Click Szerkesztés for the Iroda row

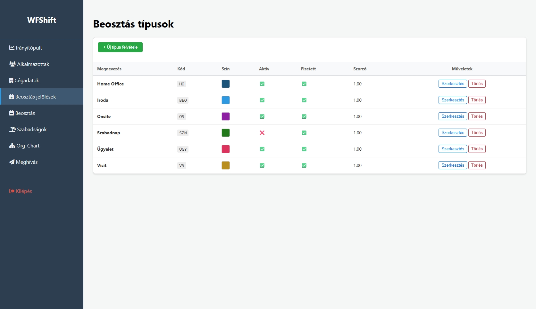tap(452, 100)
